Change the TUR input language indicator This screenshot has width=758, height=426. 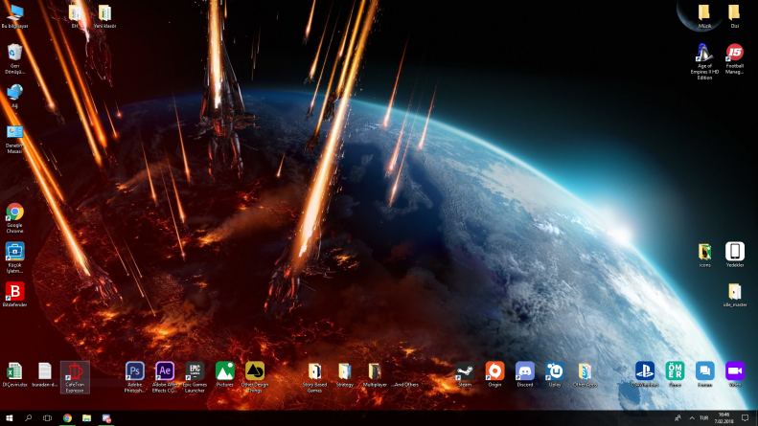point(703,417)
